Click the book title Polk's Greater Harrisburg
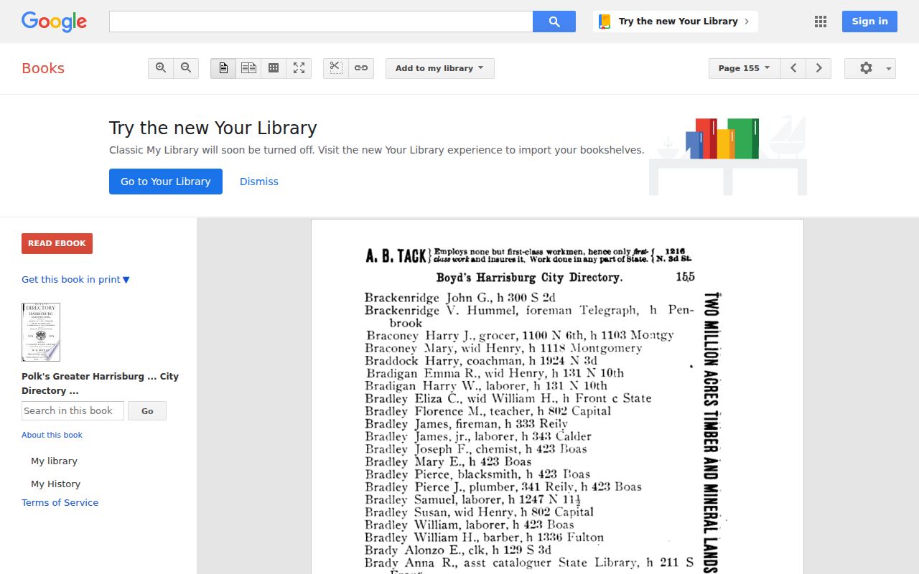The width and height of the screenshot is (919, 574). pos(100,383)
